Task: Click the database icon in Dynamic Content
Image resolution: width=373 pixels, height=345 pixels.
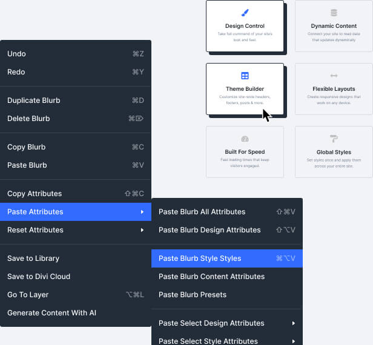Action: [x=334, y=13]
